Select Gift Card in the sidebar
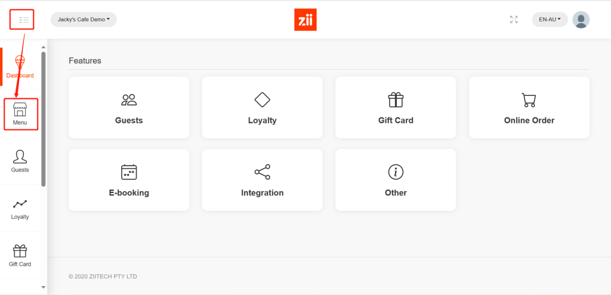 [20, 255]
